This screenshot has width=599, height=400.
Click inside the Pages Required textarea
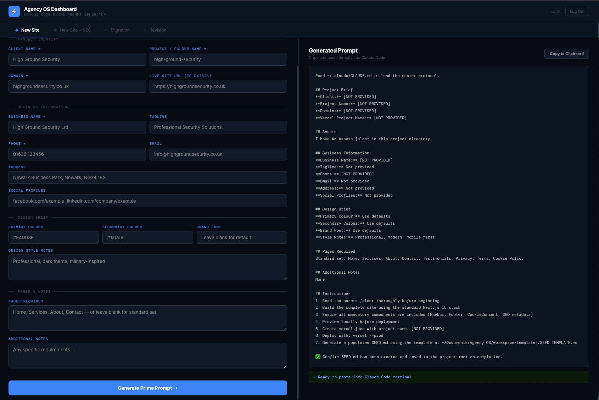pyautogui.click(x=147, y=318)
